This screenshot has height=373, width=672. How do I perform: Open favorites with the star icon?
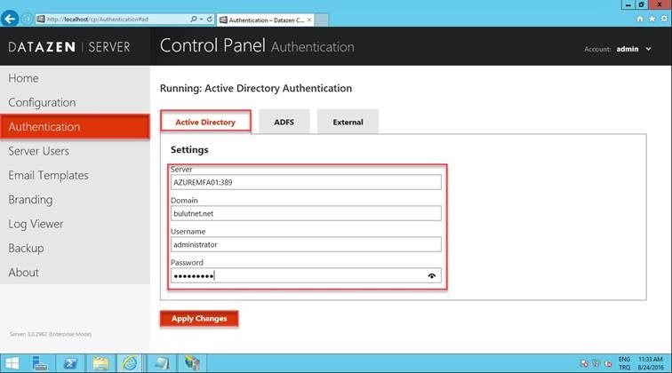point(652,19)
